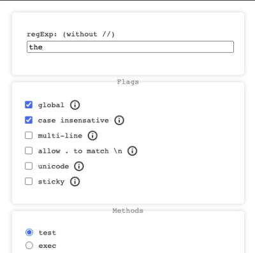Click the "exec" label text
Viewport: 255px width, 253px height.
(47, 246)
